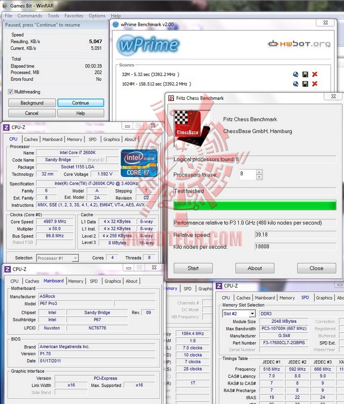Click the Background button in WinRAR
Viewport: 344px width, 404px height.
pos(32,103)
